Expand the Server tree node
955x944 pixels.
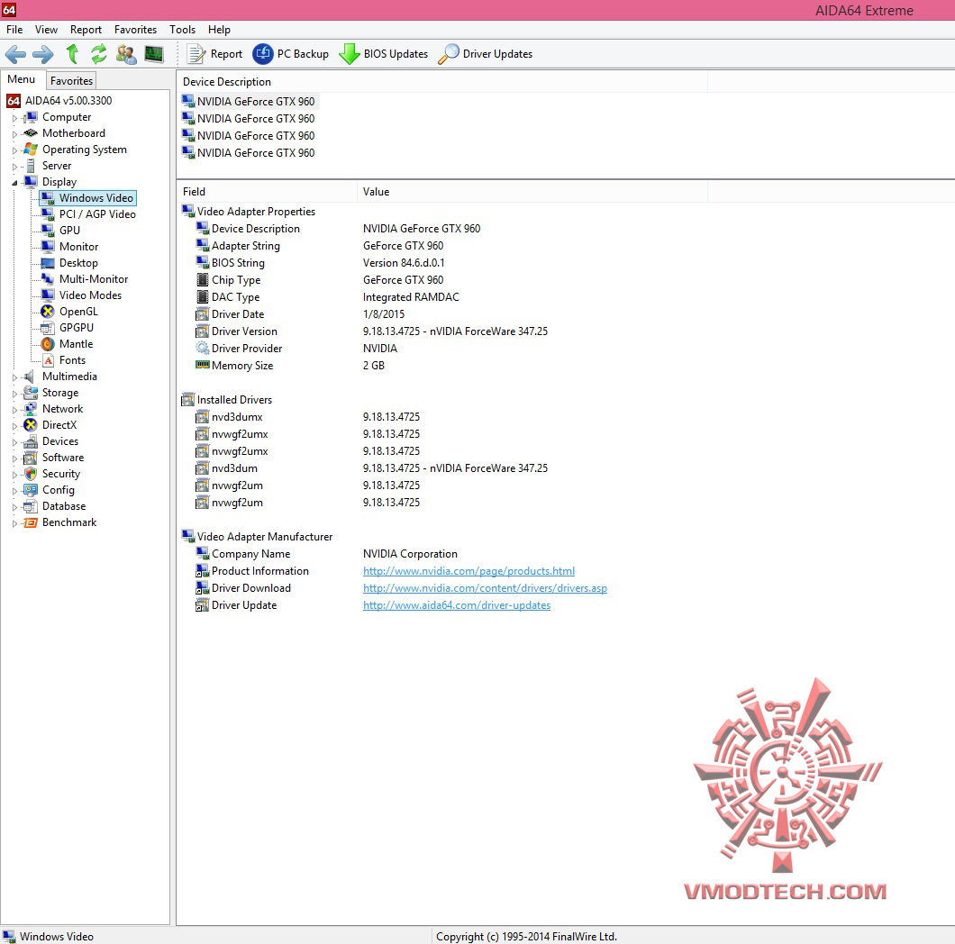[x=14, y=167]
